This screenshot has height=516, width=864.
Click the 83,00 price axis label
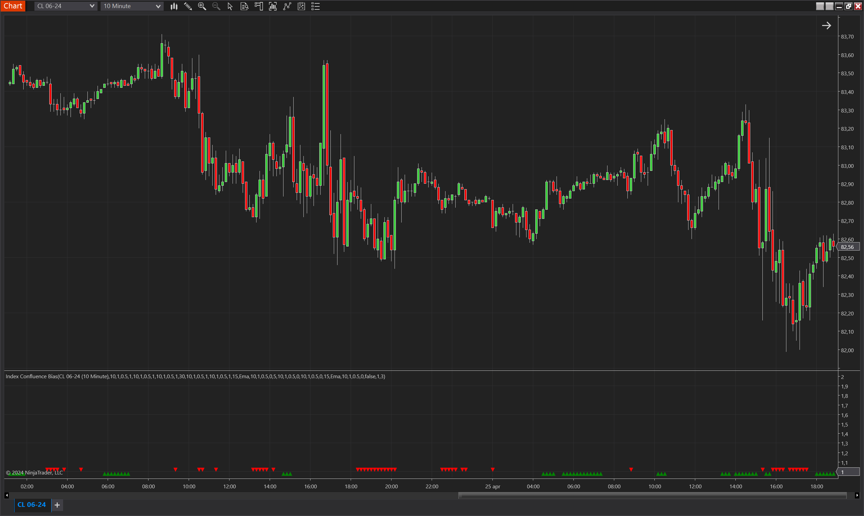point(847,166)
